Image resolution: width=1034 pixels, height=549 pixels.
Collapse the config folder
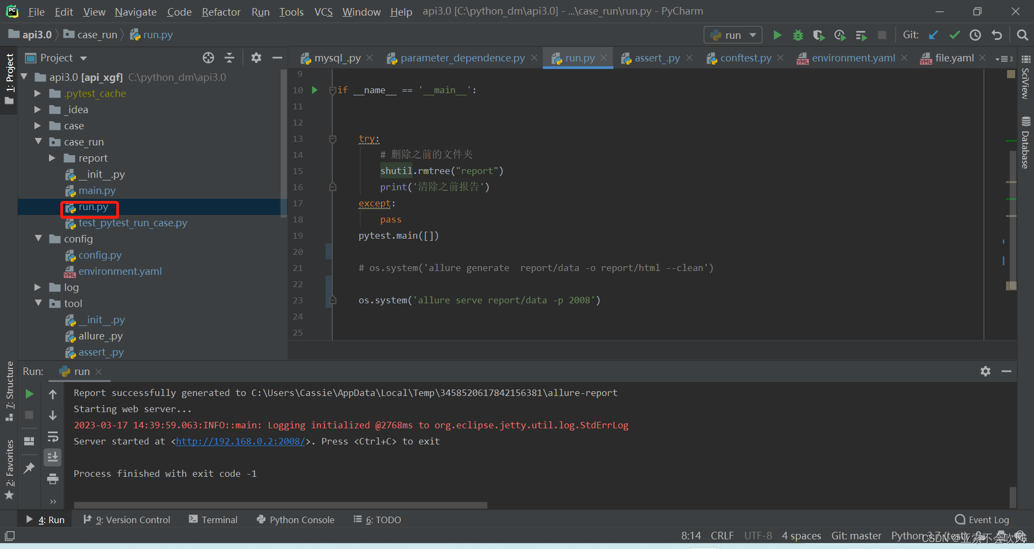pyautogui.click(x=38, y=239)
